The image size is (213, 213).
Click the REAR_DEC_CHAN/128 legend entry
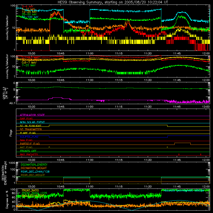(35, 171)
